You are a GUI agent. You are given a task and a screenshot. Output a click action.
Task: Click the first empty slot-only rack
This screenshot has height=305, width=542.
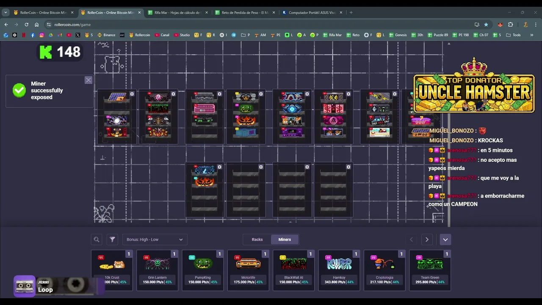click(246, 191)
